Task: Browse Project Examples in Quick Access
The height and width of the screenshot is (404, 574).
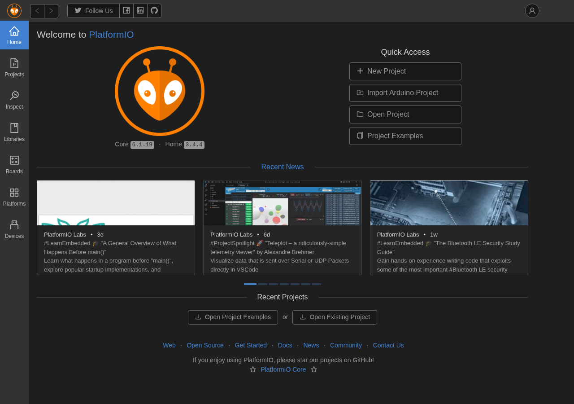Action: (405, 136)
